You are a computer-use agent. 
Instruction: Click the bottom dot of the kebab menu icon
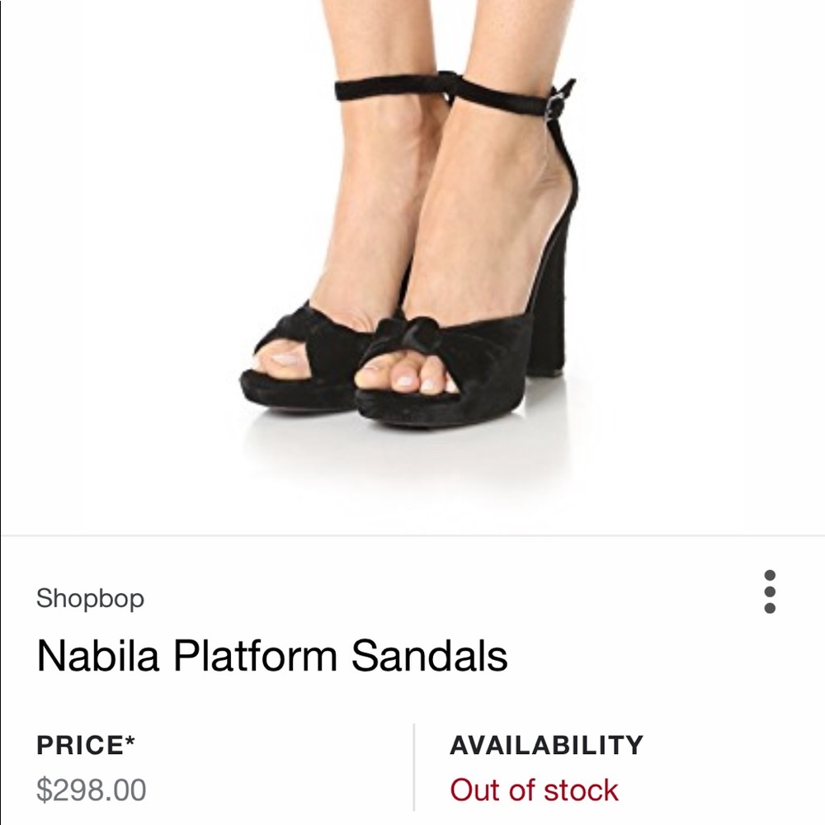(x=770, y=608)
